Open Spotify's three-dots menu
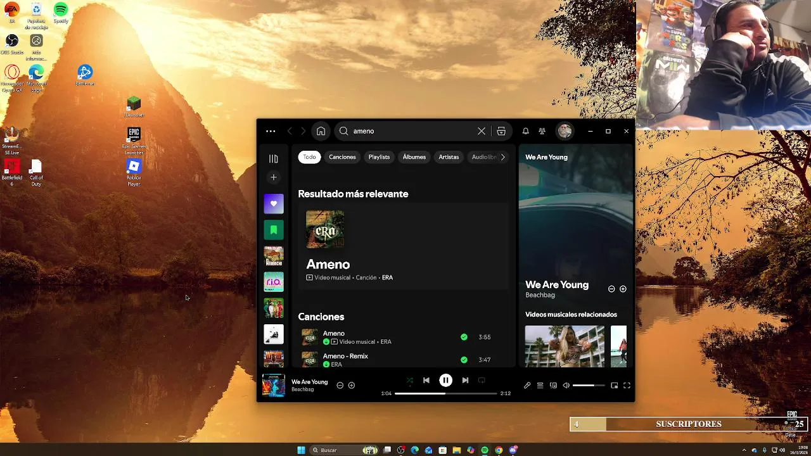The height and width of the screenshot is (456, 811). (271, 131)
